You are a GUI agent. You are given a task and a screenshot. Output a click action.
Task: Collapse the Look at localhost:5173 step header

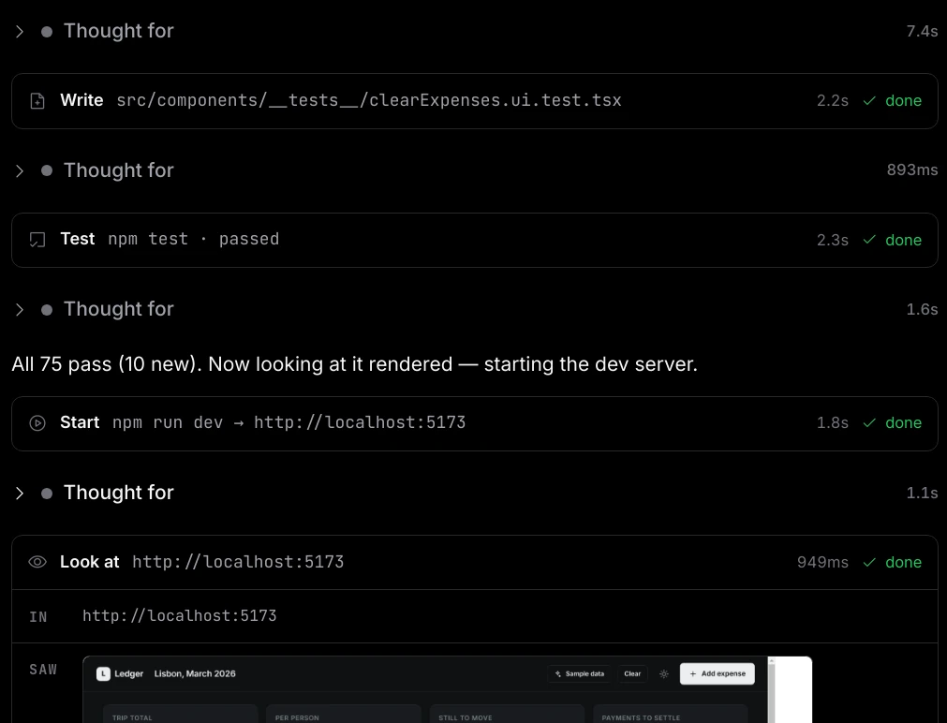(x=474, y=562)
